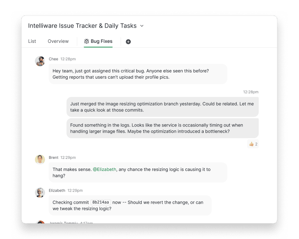This screenshot has width=299, height=239.
Task: Open Brent's profile avatar
Action: tap(40, 159)
